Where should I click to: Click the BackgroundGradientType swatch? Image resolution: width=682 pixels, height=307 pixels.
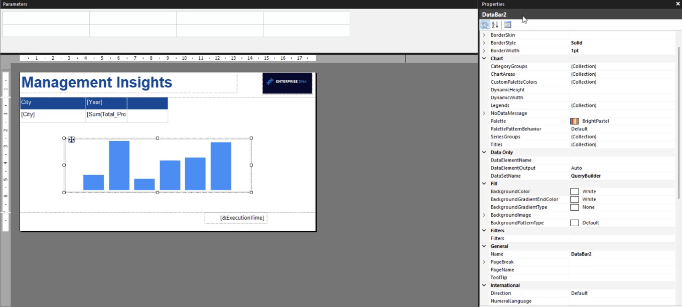575,207
